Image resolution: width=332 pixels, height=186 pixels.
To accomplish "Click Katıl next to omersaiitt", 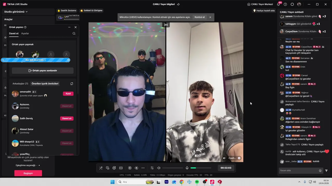I will click(x=68, y=94).
